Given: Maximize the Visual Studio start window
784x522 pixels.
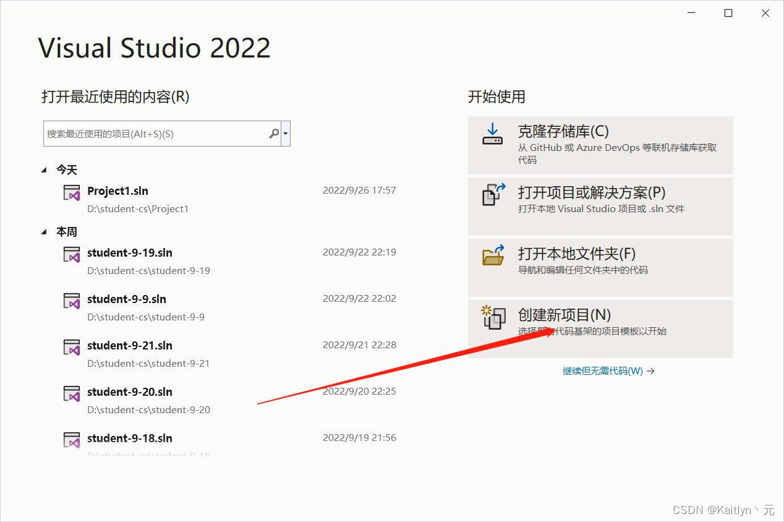Looking at the screenshot, I should click(x=728, y=13).
